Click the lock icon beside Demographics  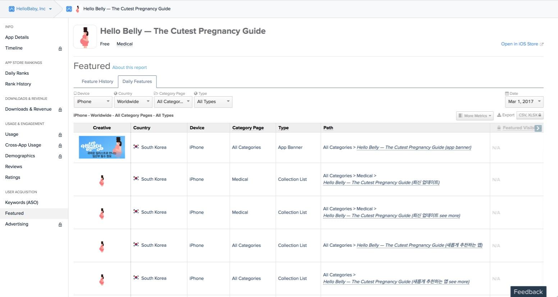point(60,156)
